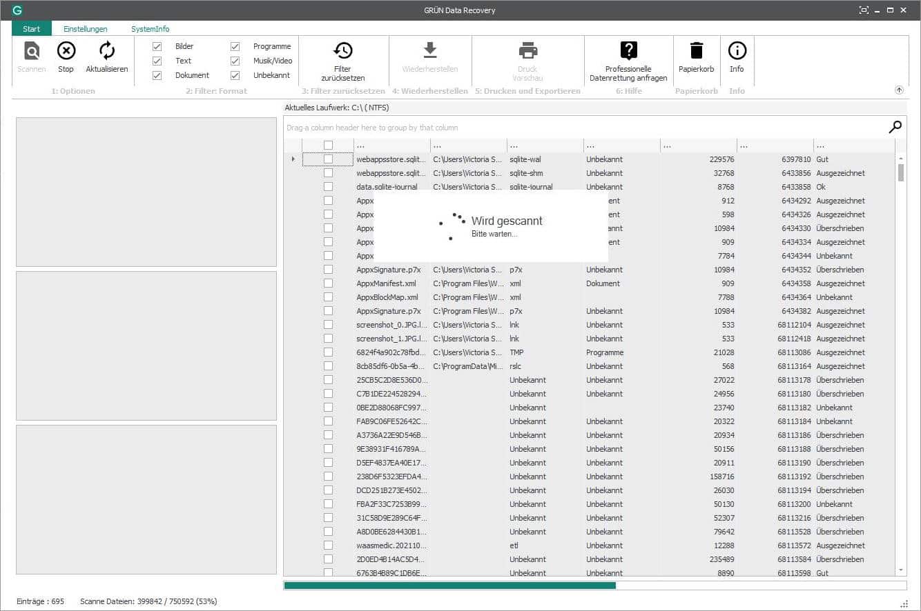Image resolution: width=921 pixels, height=611 pixels.
Task: Open the Einstellungen tab
Action: [x=85, y=29]
